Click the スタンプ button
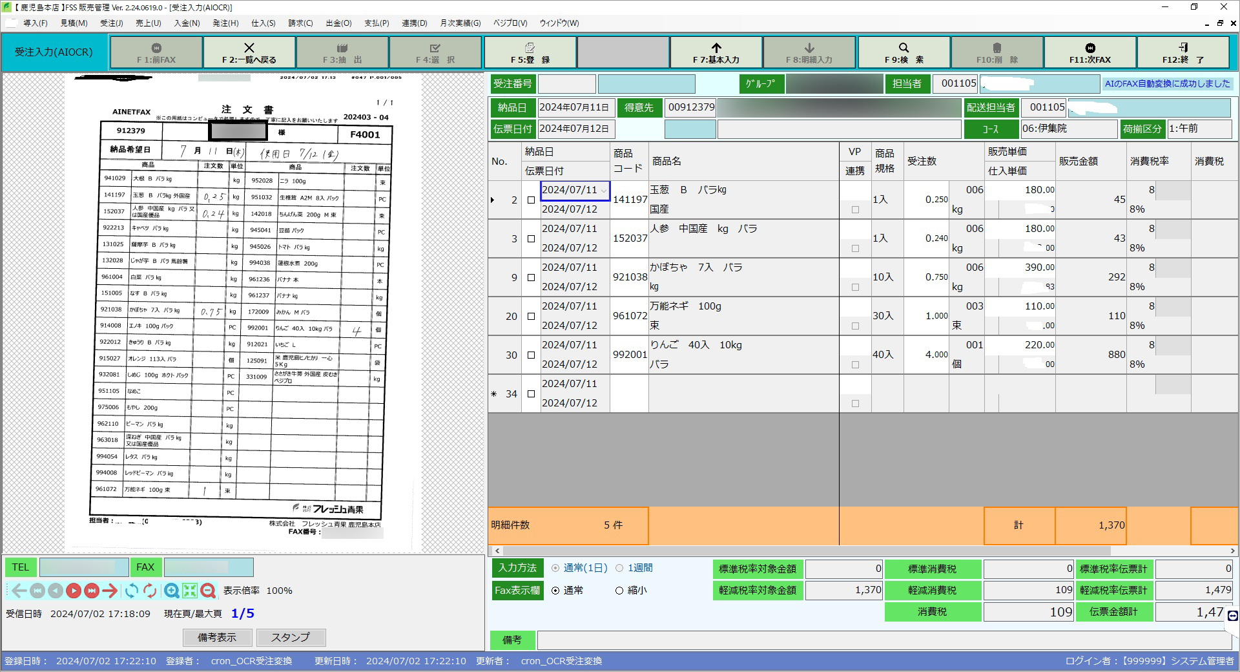 (291, 637)
